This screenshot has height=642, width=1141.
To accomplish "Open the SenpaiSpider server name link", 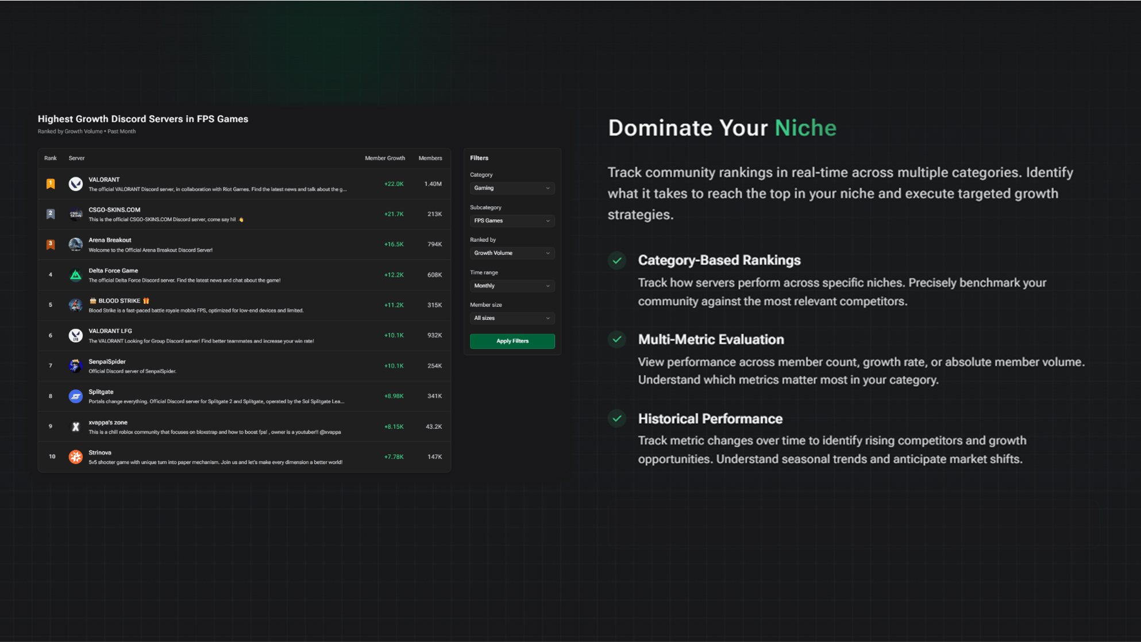I will 107,361.
